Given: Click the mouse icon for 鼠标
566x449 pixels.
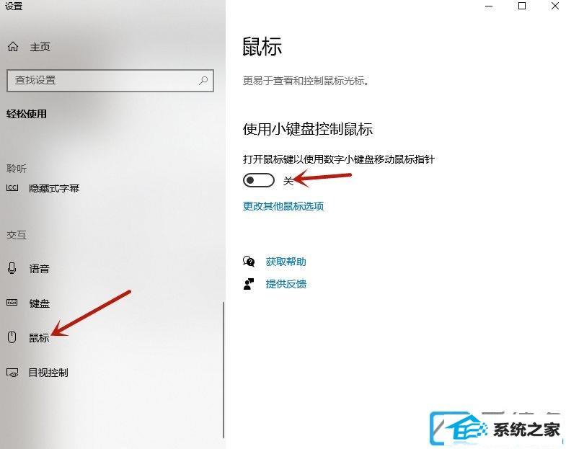Looking at the screenshot, I should pyautogui.click(x=12, y=337).
